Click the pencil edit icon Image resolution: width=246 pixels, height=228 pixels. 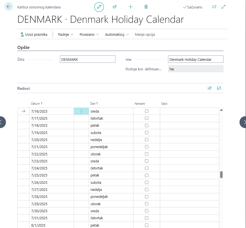99,7
